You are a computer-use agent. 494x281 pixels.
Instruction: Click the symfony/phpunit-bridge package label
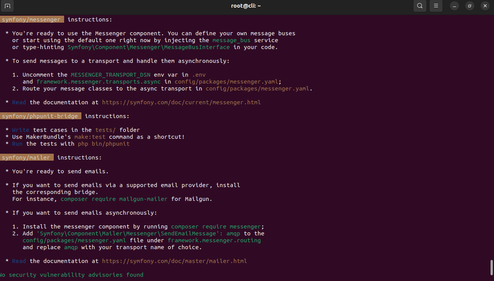click(40, 116)
